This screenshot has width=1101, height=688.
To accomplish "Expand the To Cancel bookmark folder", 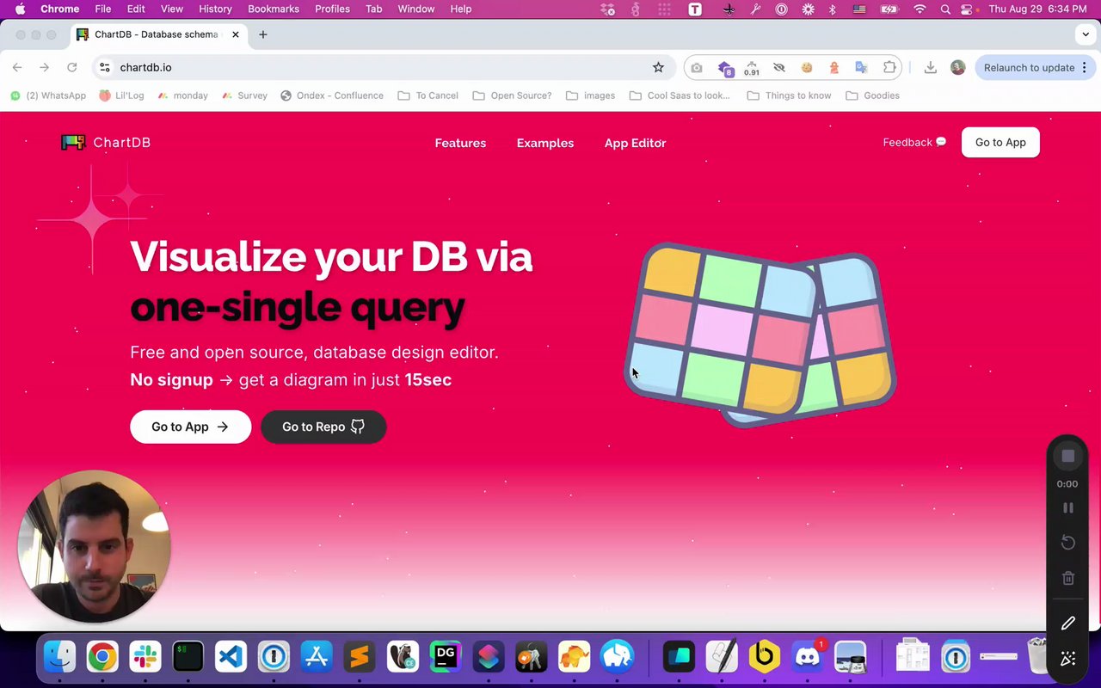I will 427,95.
